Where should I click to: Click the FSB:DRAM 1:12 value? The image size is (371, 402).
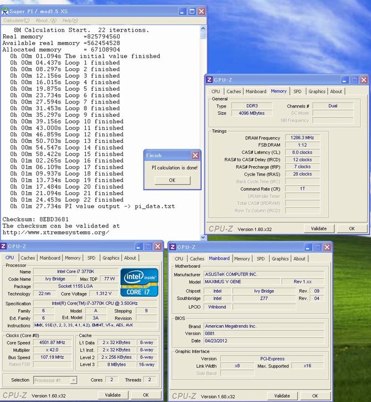(302, 145)
